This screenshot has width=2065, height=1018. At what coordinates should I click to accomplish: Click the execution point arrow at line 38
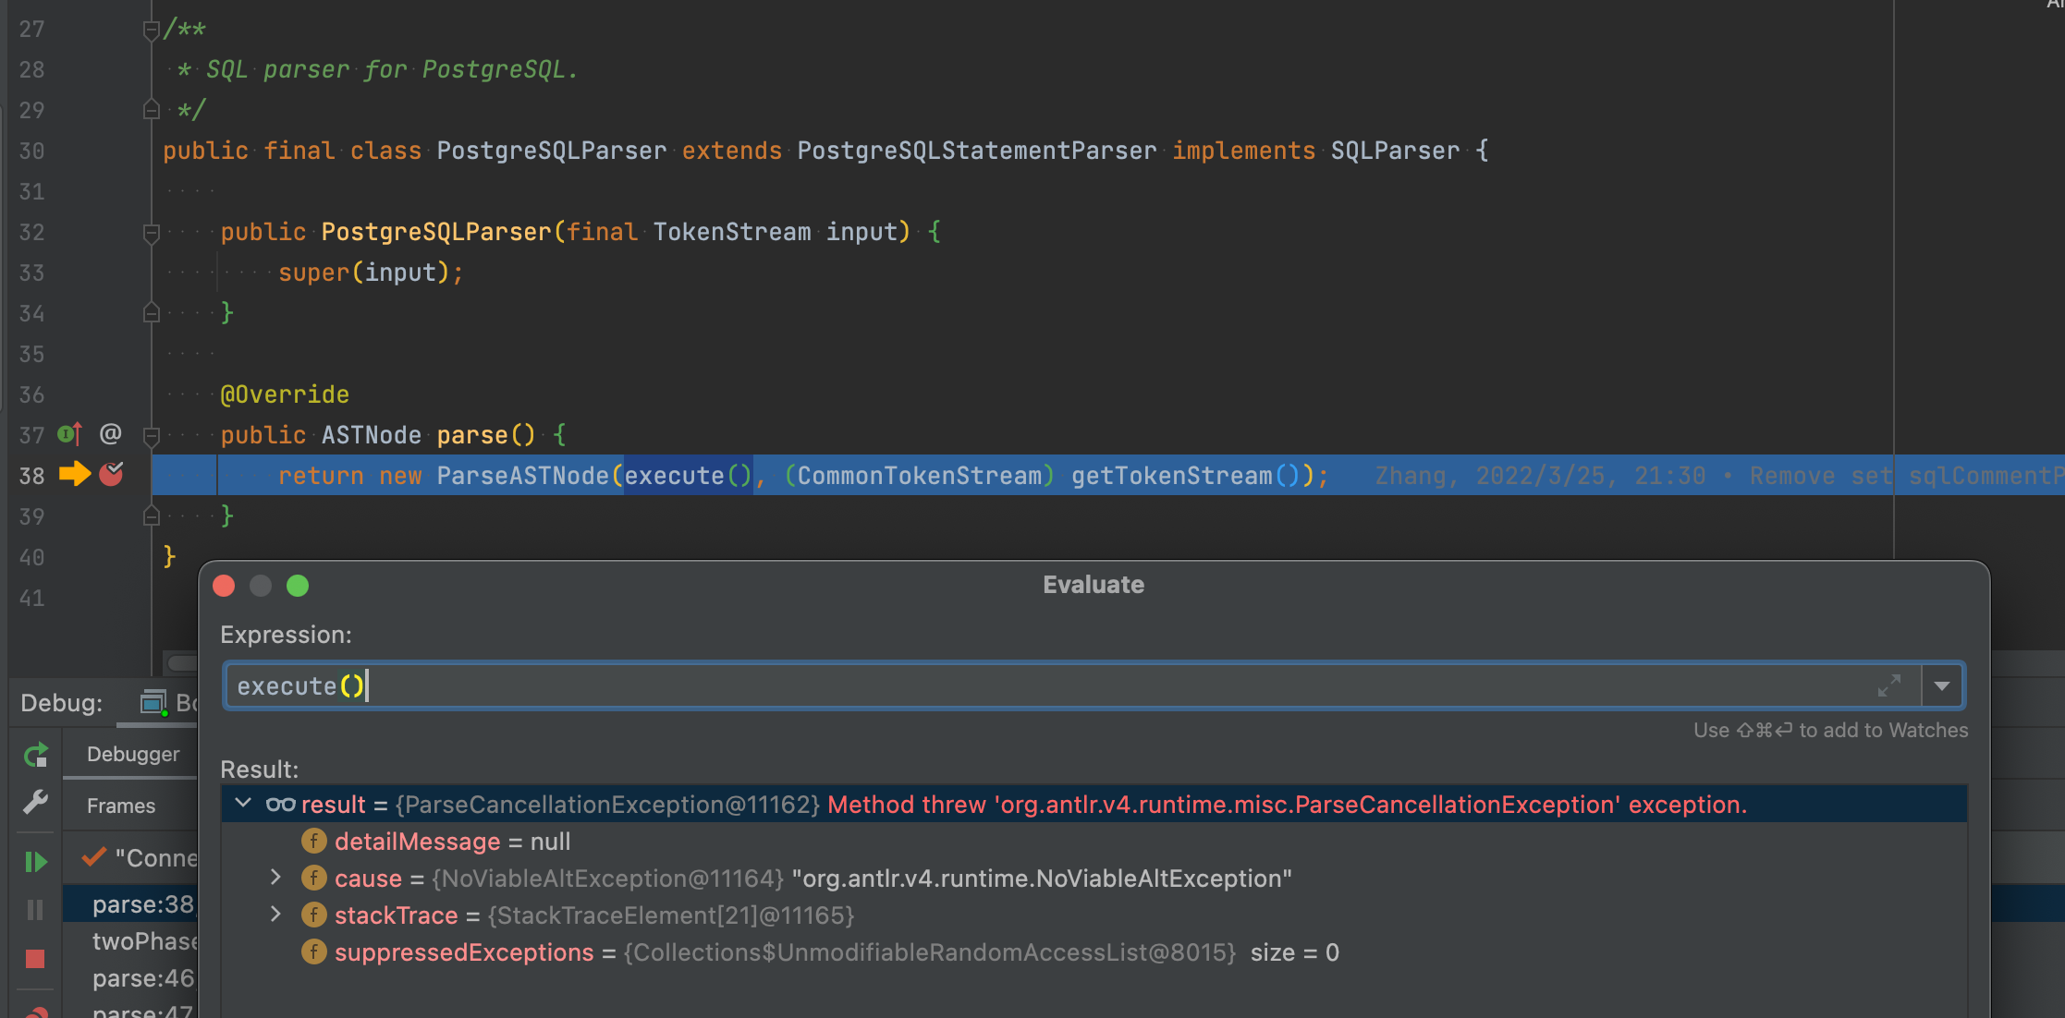tap(75, 474)
